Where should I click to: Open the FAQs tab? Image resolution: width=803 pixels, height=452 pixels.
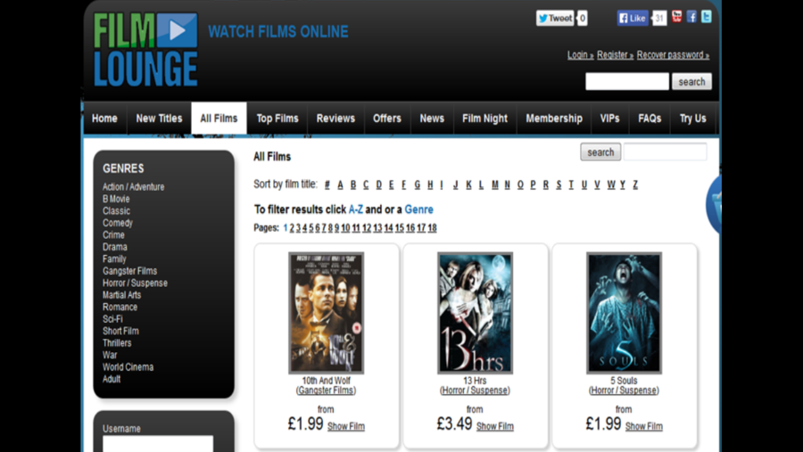[x=650, y=119]
